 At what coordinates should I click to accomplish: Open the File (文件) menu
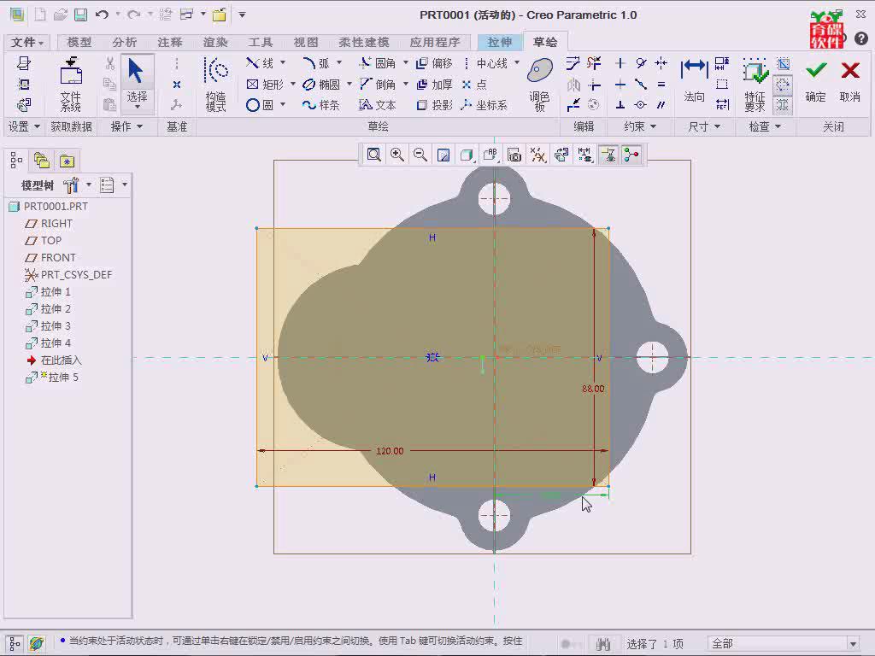click(26, 43)
